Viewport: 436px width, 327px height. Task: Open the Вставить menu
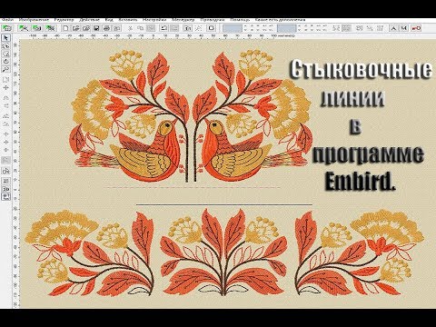[128, 20]
